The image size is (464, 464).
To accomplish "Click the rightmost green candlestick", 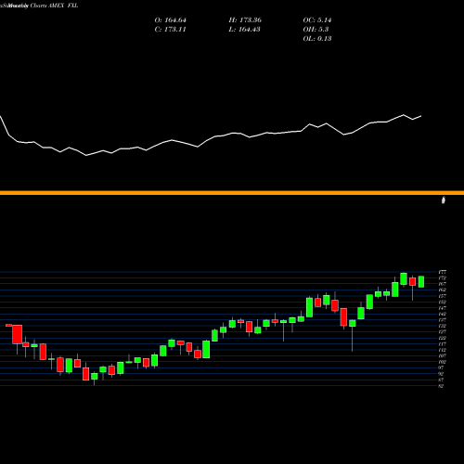I will 421,282.
